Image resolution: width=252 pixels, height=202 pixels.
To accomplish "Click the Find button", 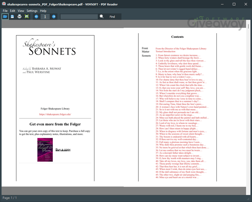I will pyautogui.click(x=112, y=17).
